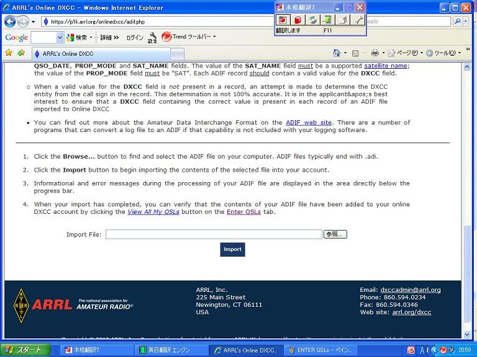Click the site identity icon in address bar
This screenshot has height=357, width=477.
point(46,22)
